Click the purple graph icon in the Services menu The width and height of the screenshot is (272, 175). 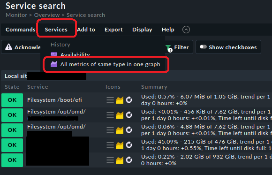click(54, 64)
